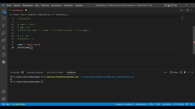
Task: Open the Терминал menu
Action: [68, 5]
